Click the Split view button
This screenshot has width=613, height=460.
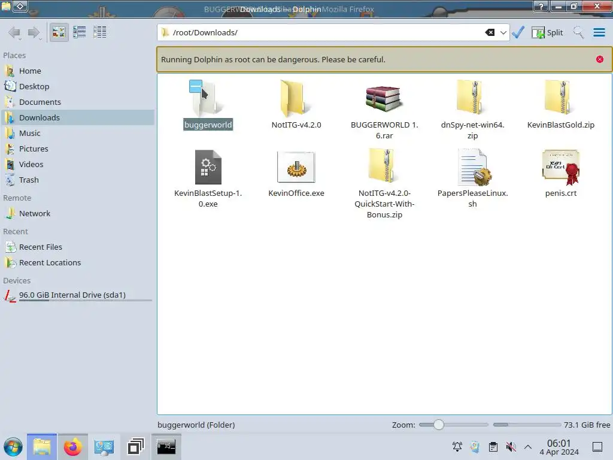547,32
